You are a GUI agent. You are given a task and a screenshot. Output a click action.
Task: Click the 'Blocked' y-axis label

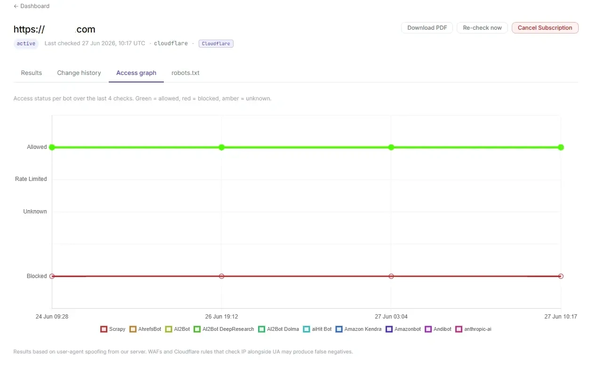tap(37, 276)
